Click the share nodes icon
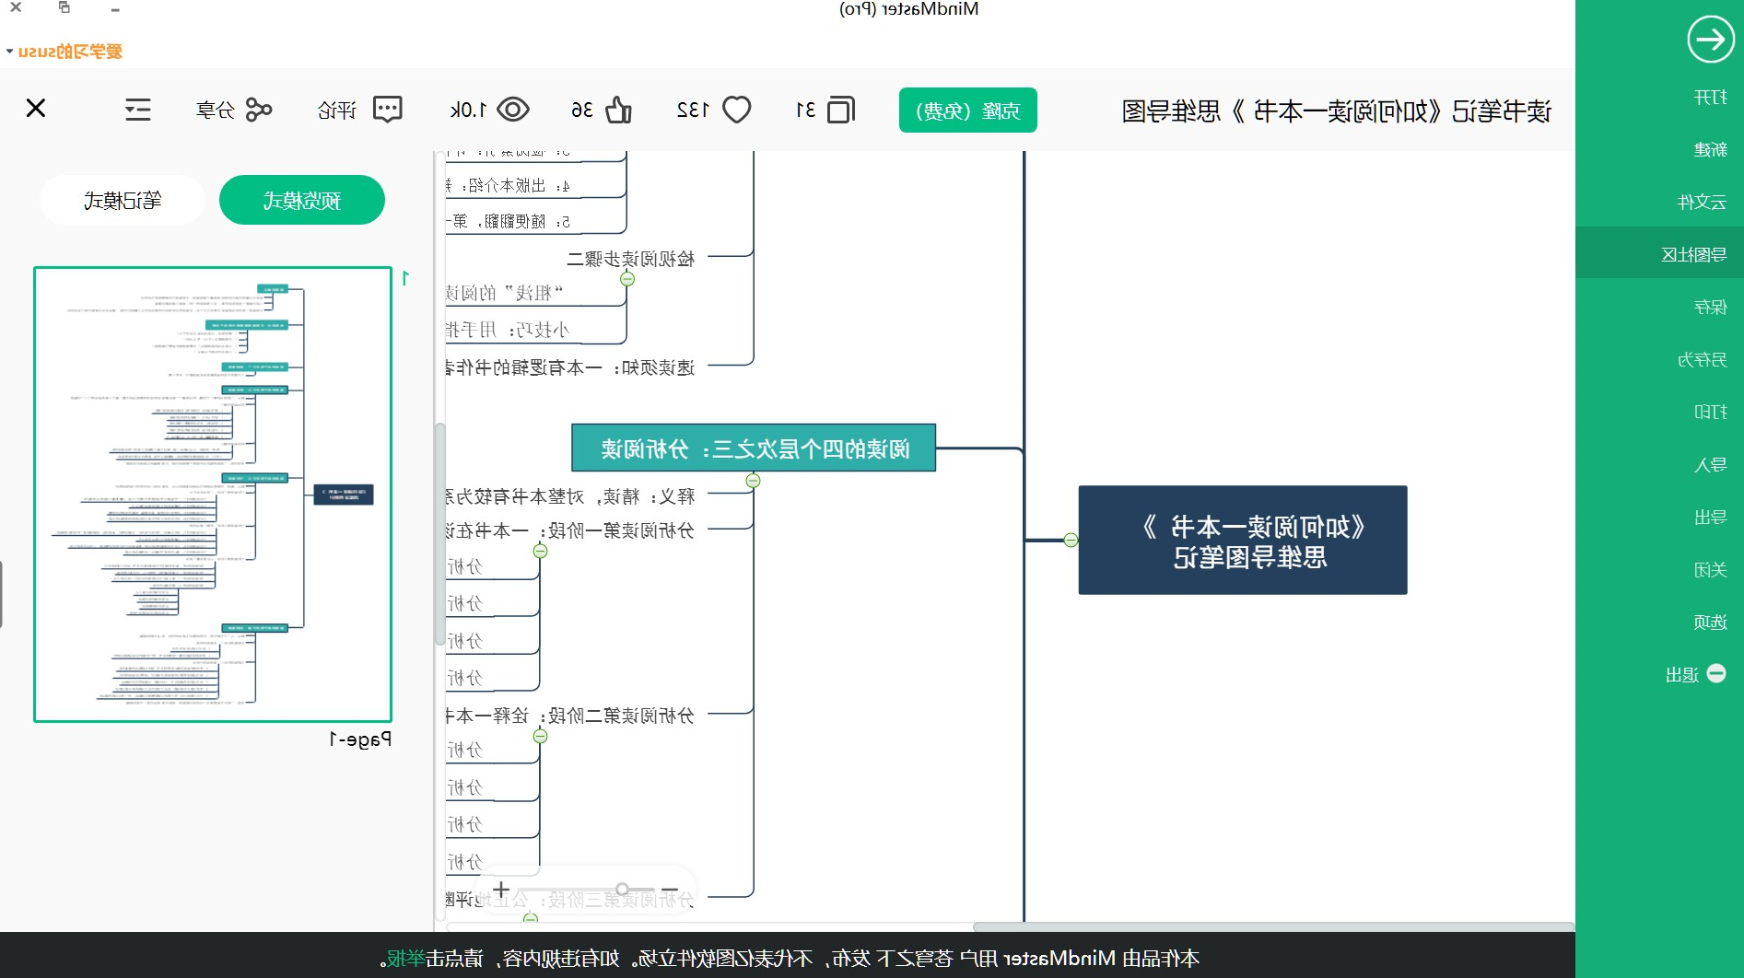 259,110
